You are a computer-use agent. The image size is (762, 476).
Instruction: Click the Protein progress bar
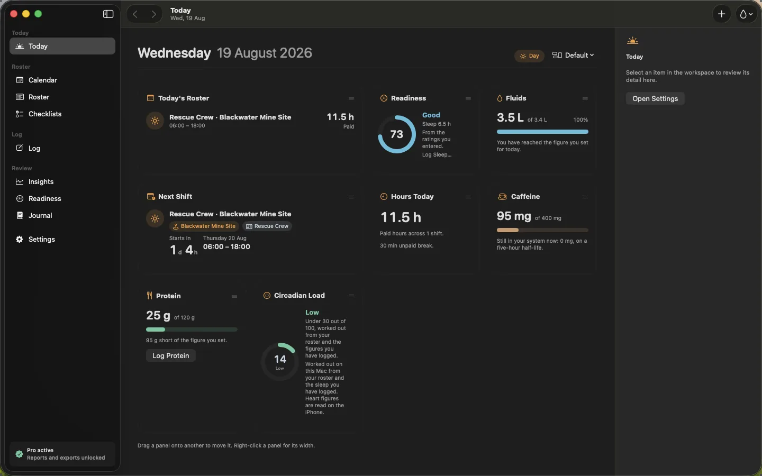click(x=192, y=329)
